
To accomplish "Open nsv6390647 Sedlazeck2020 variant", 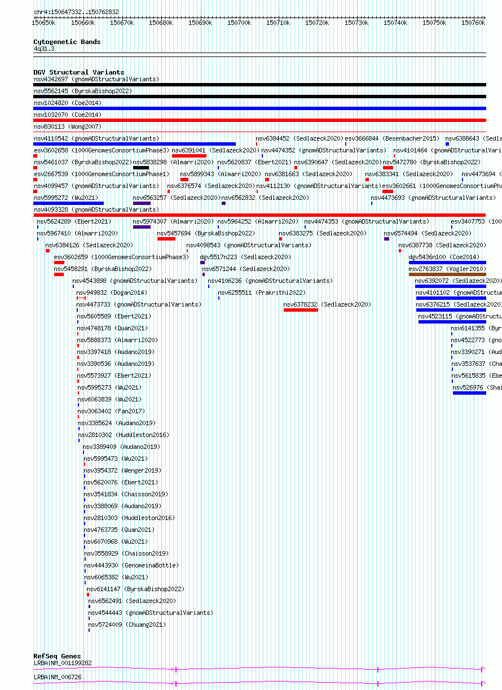I will [338, 162].
